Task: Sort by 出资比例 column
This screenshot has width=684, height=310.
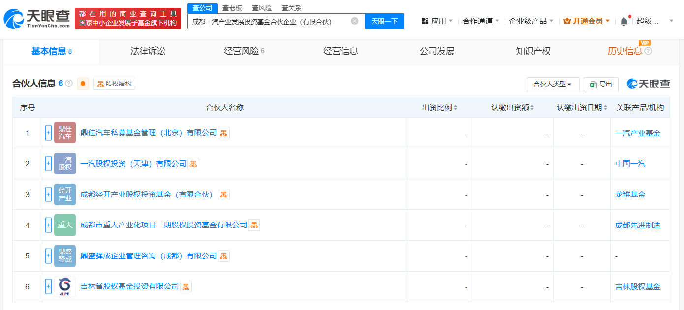Action: tap(439, 108)
